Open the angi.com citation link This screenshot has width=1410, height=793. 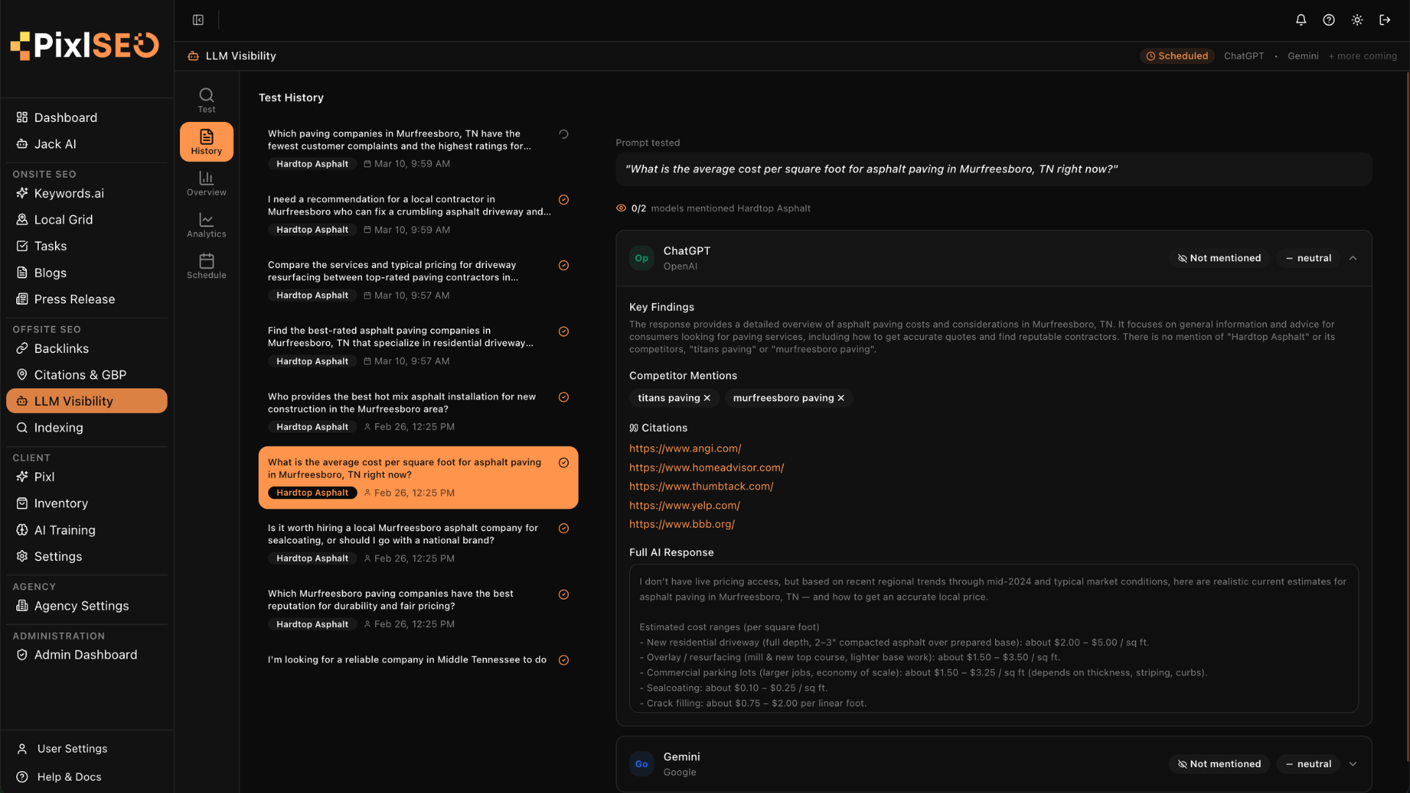(x=685, y=448)
